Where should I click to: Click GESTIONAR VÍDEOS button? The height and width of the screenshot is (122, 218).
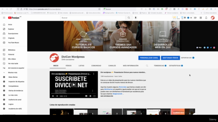pyautogui.click(x=170, y=58)
